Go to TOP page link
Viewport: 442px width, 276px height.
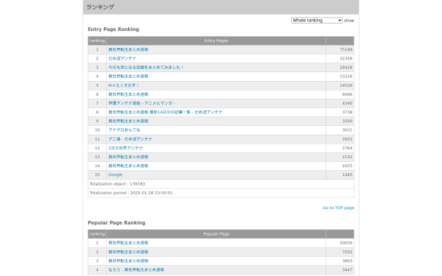tap(338, 208)
